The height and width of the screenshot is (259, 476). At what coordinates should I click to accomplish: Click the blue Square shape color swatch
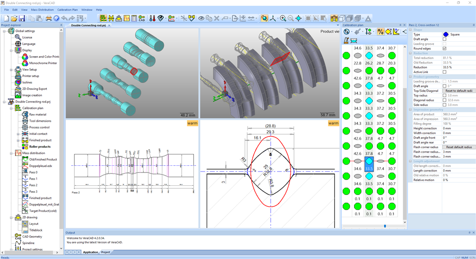tap(446, 35)
